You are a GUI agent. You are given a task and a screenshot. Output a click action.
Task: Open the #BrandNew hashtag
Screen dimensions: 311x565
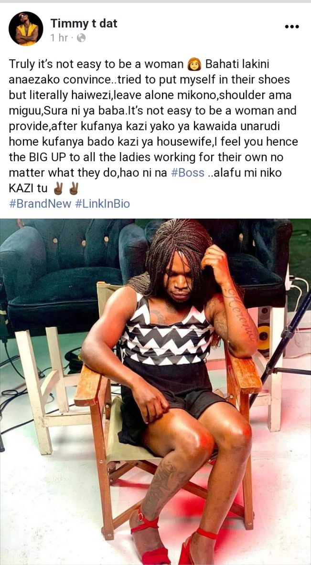click(x=40, y=204)
